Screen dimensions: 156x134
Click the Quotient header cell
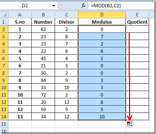tap(137, 22)
